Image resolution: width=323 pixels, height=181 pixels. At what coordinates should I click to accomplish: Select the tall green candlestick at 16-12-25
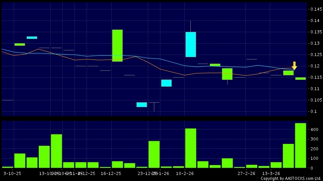point(117,45)
